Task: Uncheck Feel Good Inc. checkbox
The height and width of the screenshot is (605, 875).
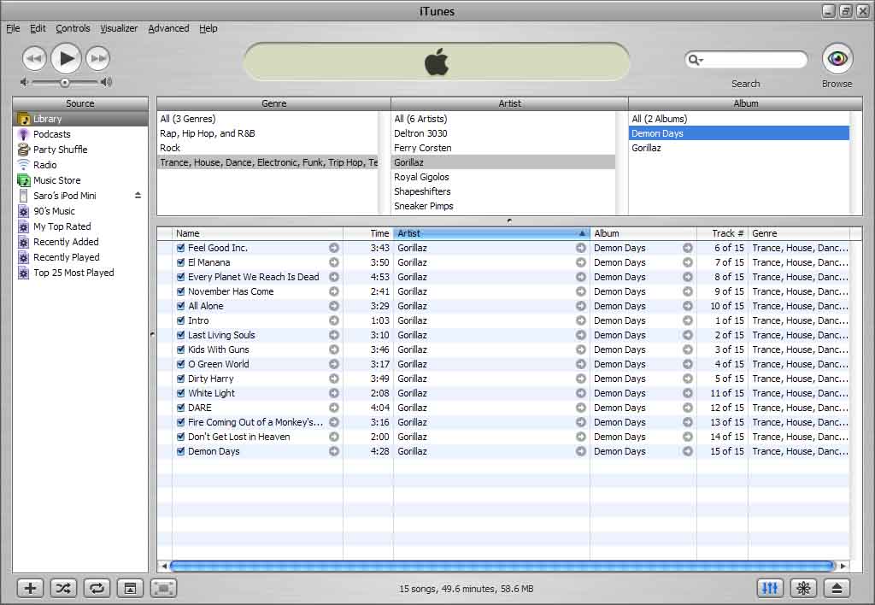Action: [x=180, y=248]
